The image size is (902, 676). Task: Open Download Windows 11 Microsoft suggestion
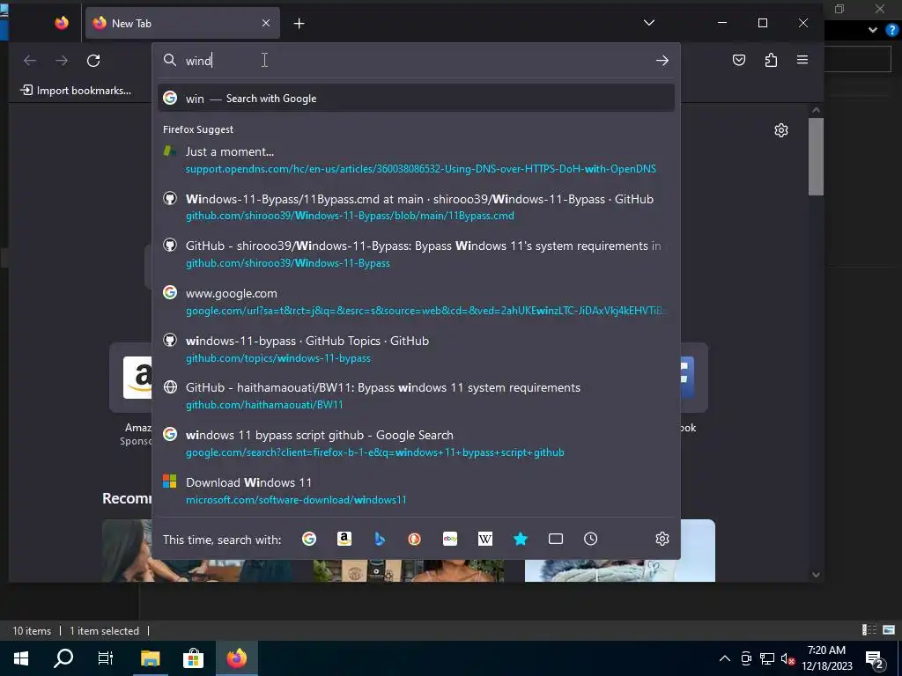[x=416, y=490]
